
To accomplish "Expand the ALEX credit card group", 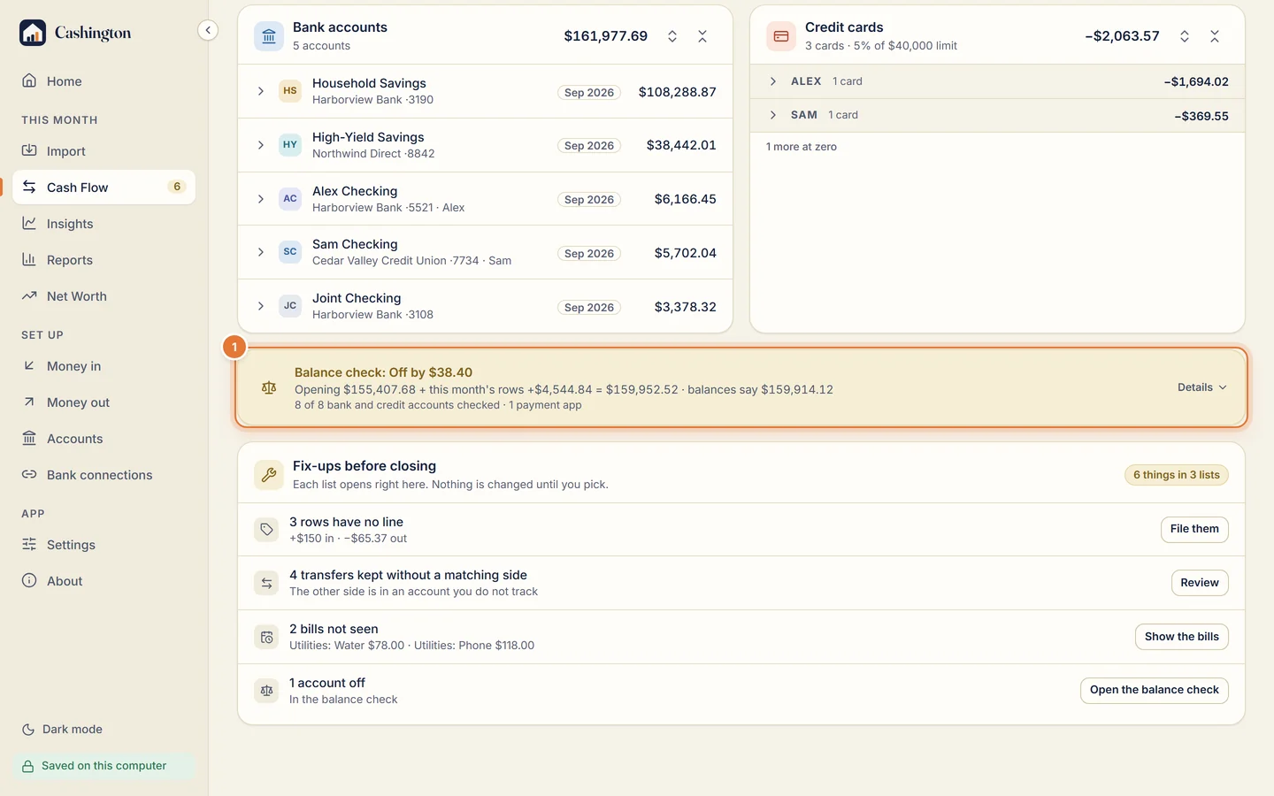I will [x=773, y=81].
